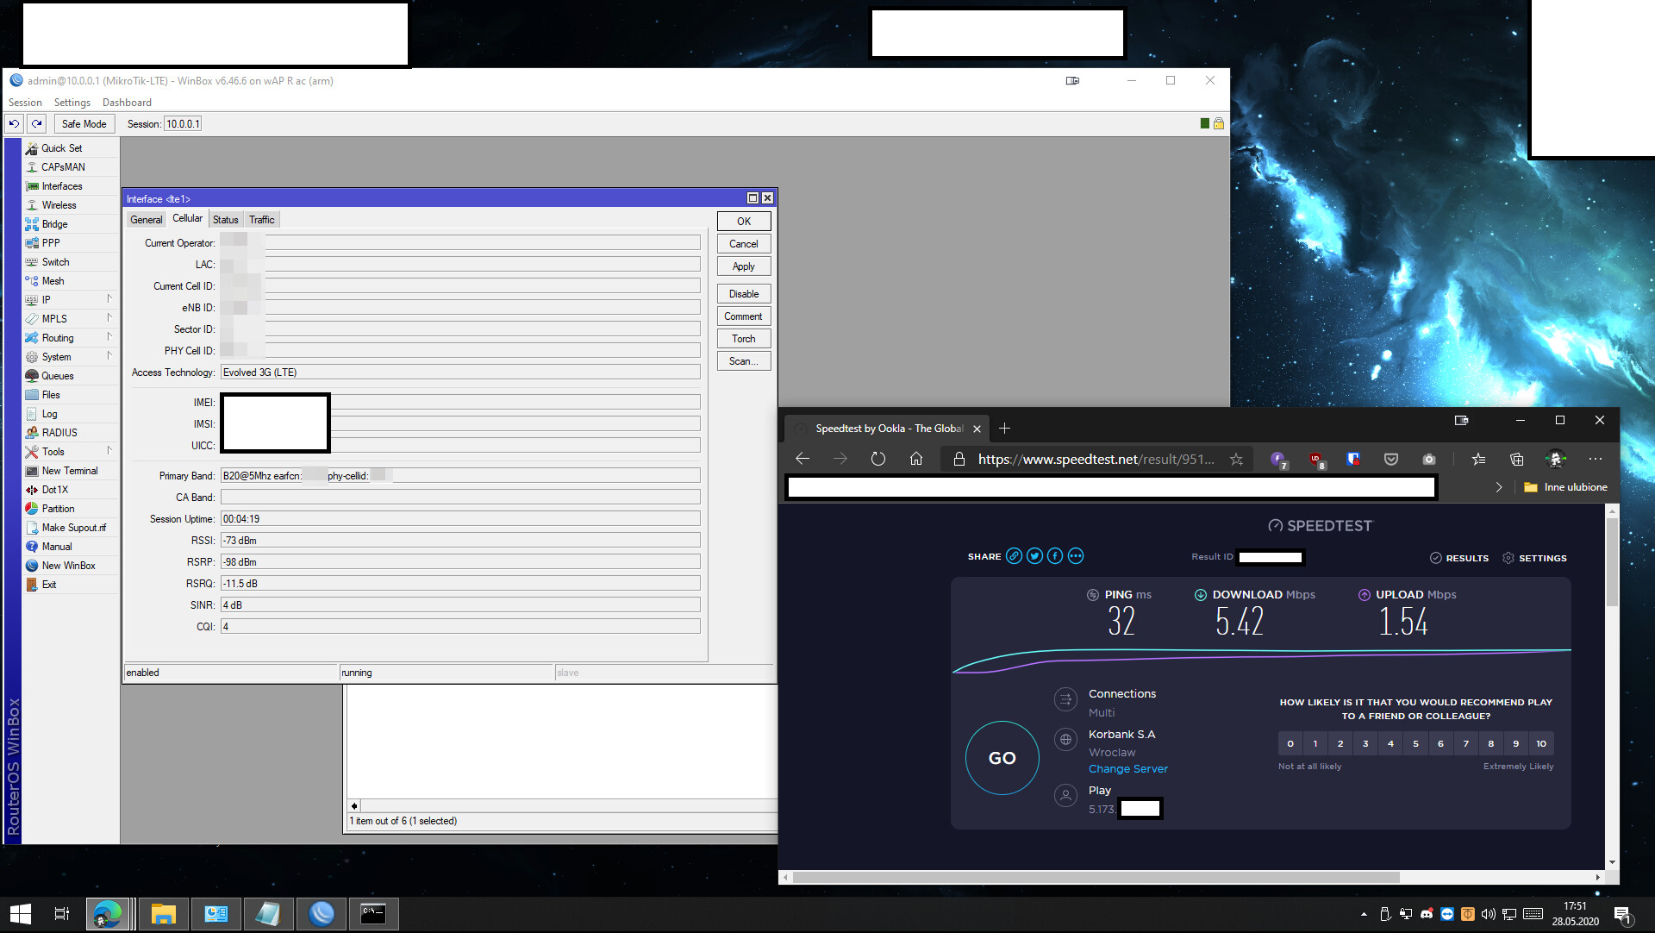
Task: Open the Session menu in WinBox
Action: [24, 102]
